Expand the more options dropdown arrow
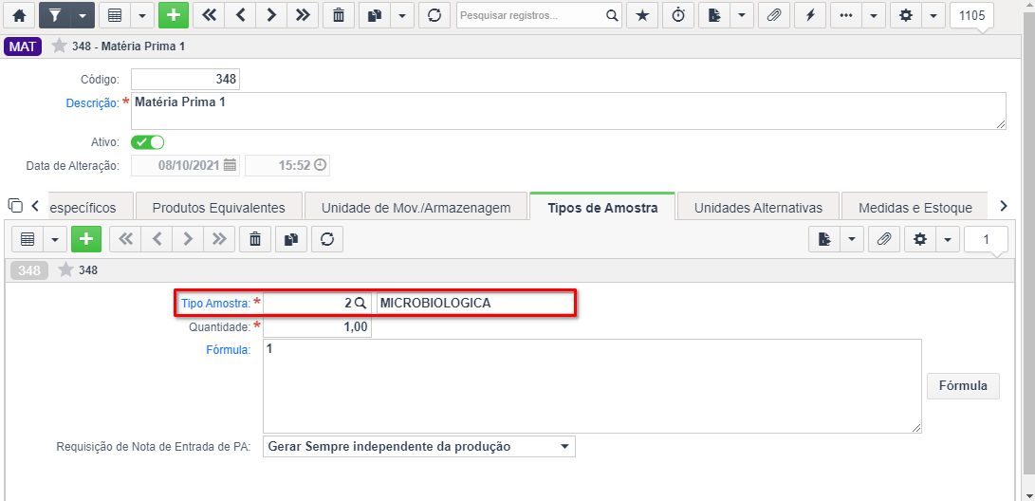Screen dimensions: 1035x501 [x=874, y=16]
